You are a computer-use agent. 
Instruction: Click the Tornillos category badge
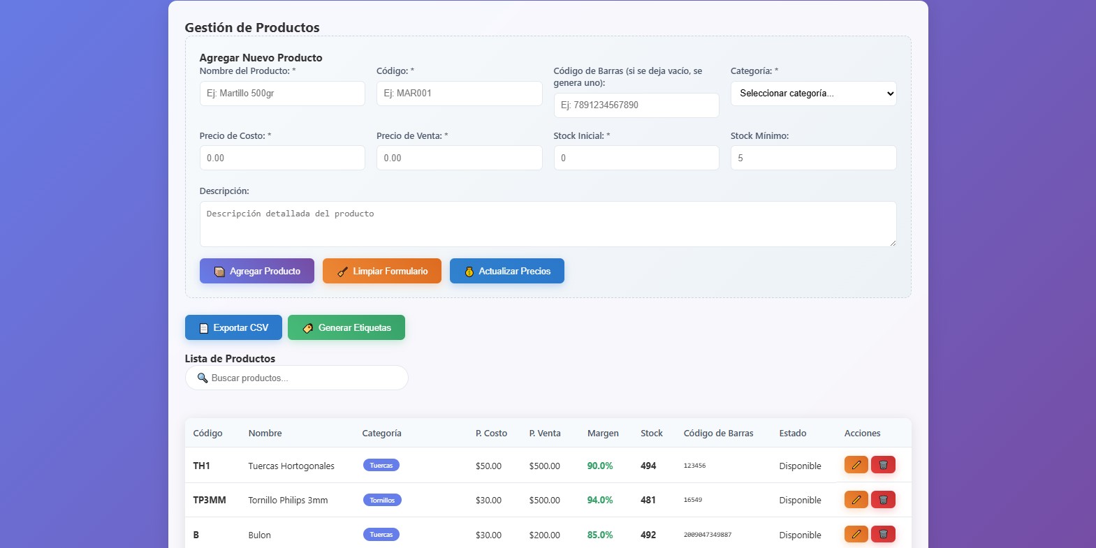pyautogui.click(x=382, y=500)
